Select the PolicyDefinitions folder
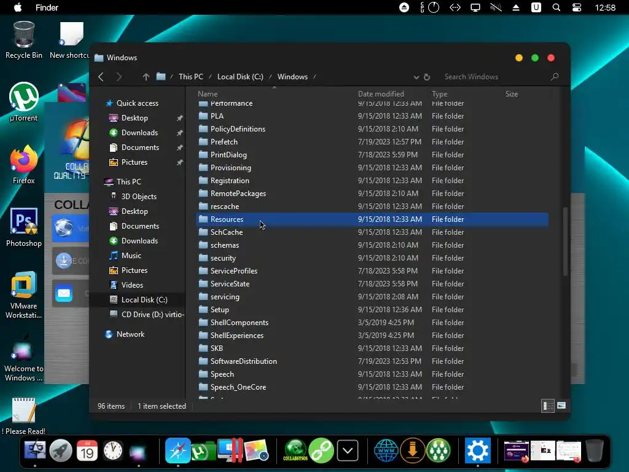This screenshot has height=472, width=629. pyautogui.click(x=372, y=129)
